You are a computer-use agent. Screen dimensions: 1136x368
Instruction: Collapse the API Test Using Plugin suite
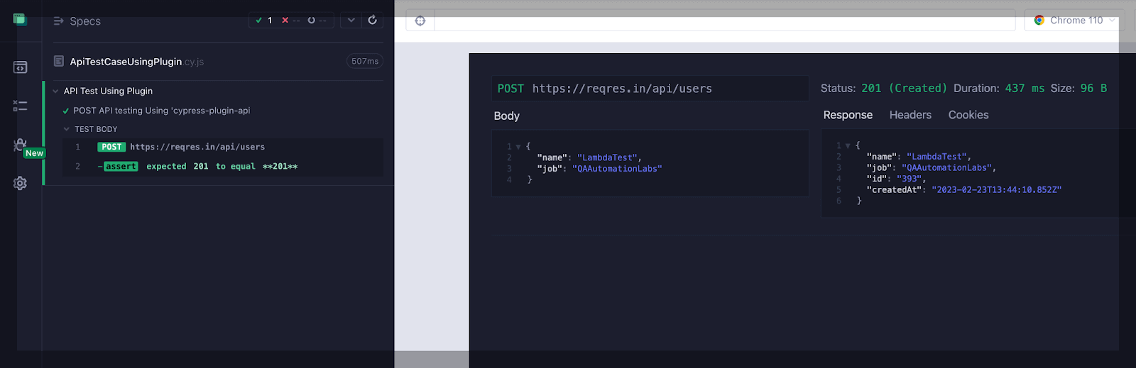[55, 91]
